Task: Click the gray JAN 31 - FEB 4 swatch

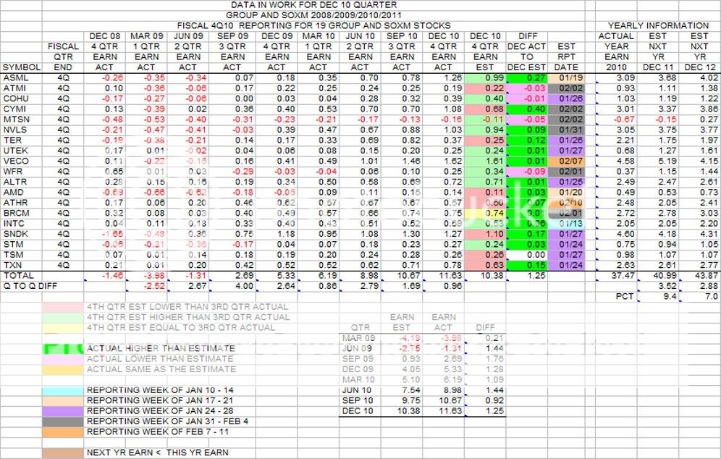Action: (63, 421)
